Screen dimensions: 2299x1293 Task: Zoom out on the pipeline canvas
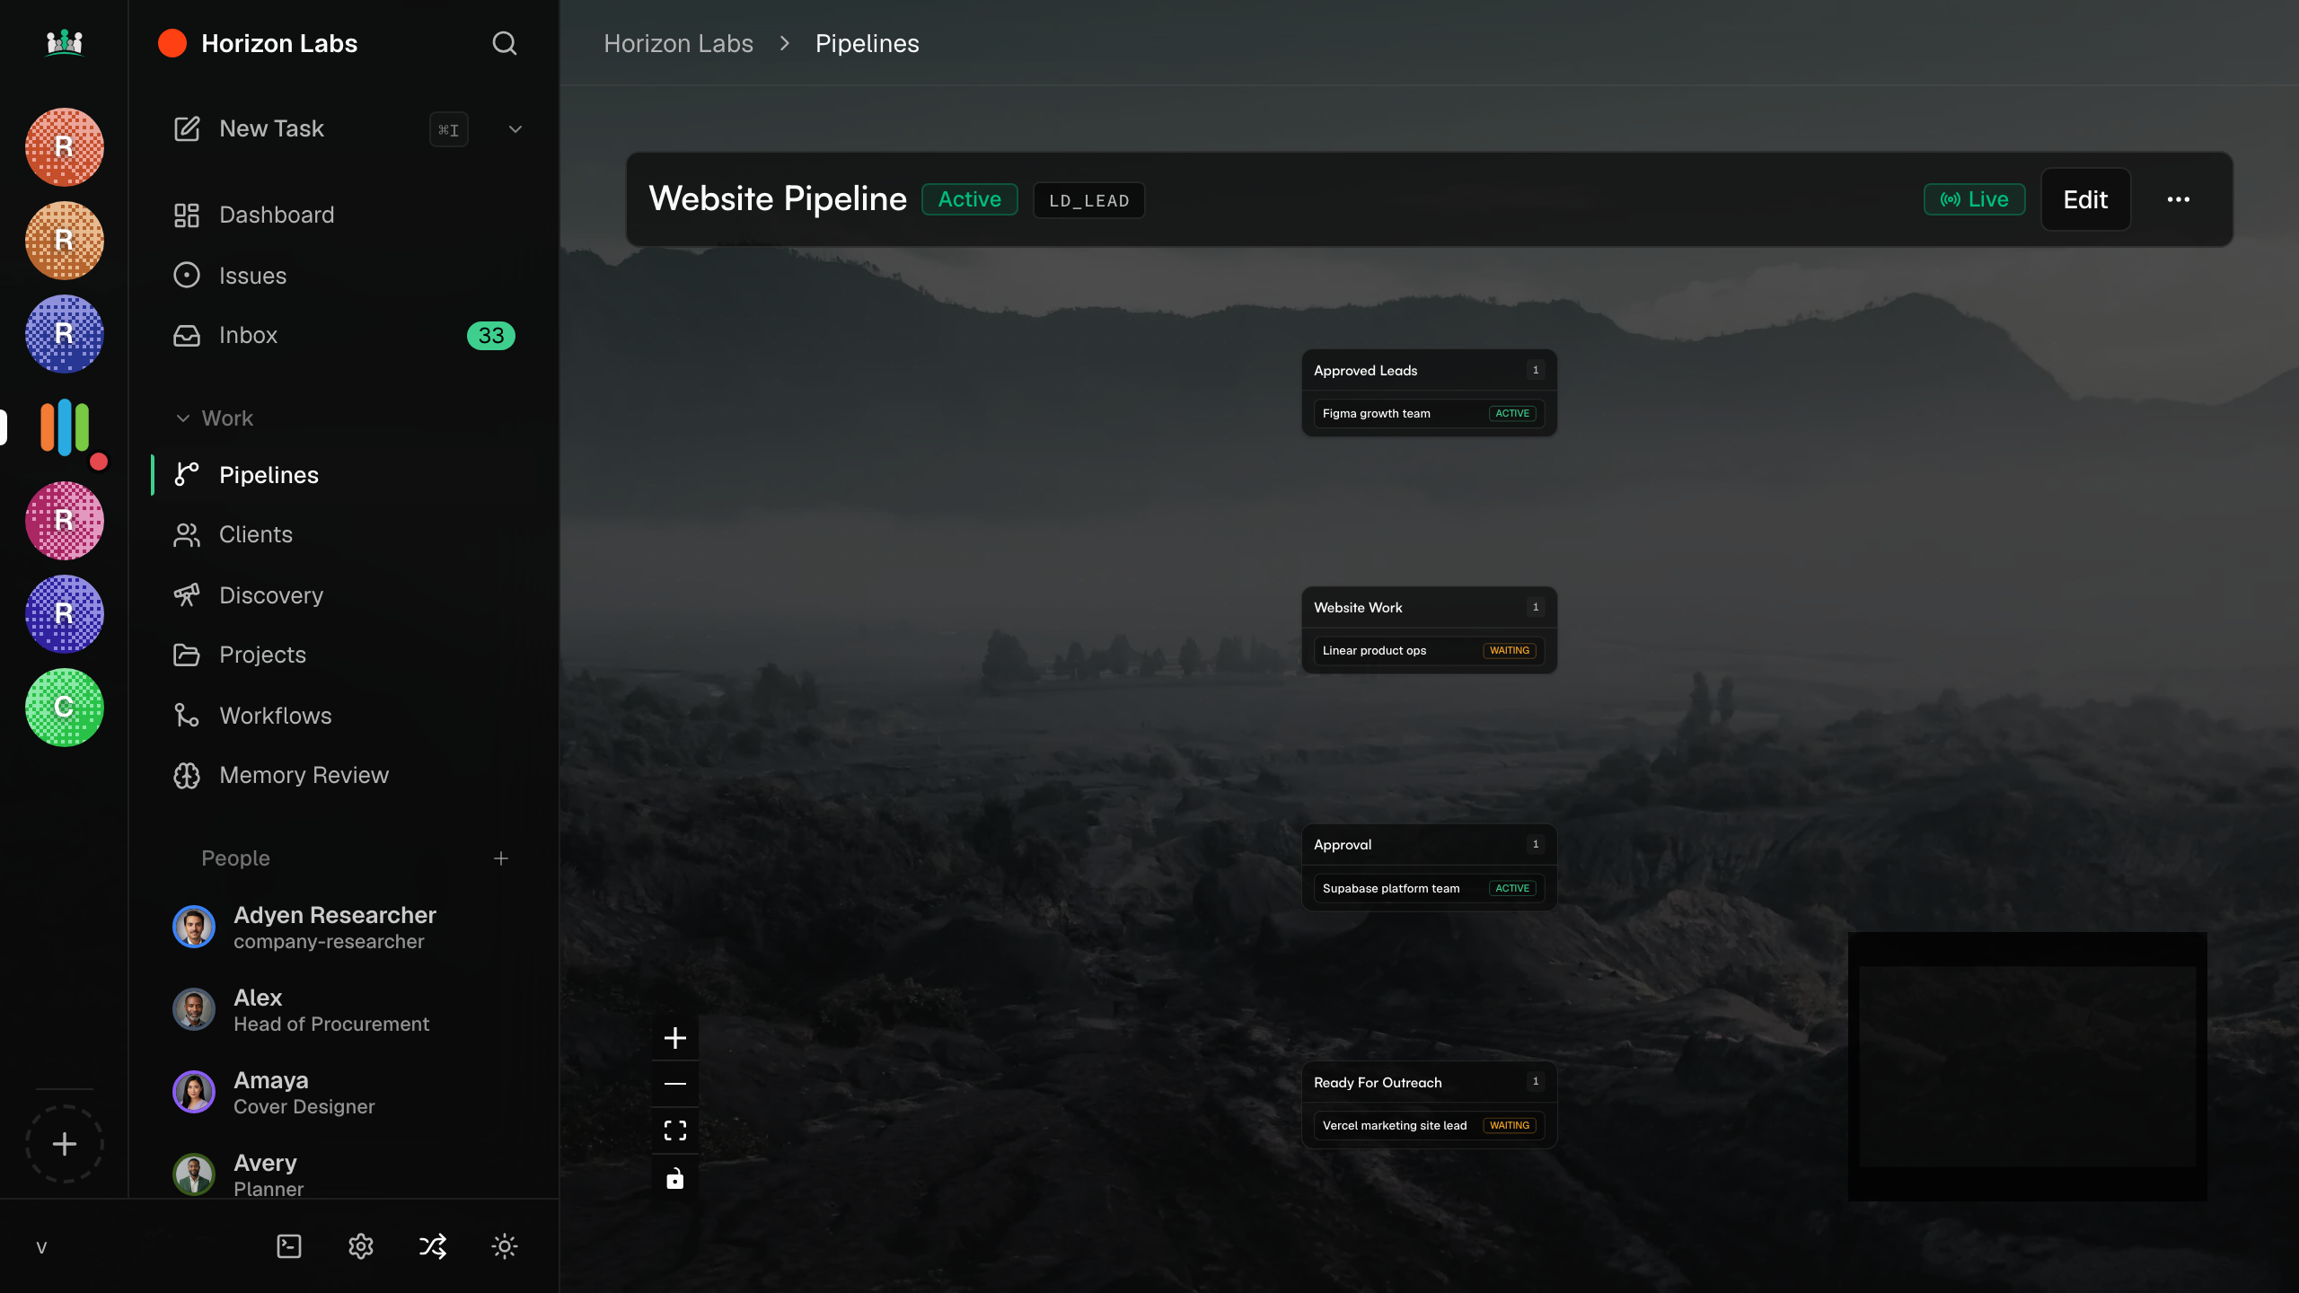pyautogui.click(x=675, y=1084)
